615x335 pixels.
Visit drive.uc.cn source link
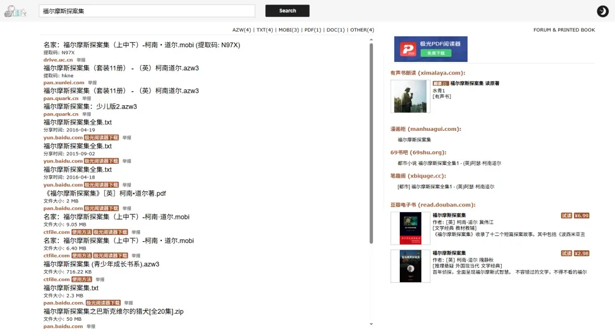(x=58, y=60)
